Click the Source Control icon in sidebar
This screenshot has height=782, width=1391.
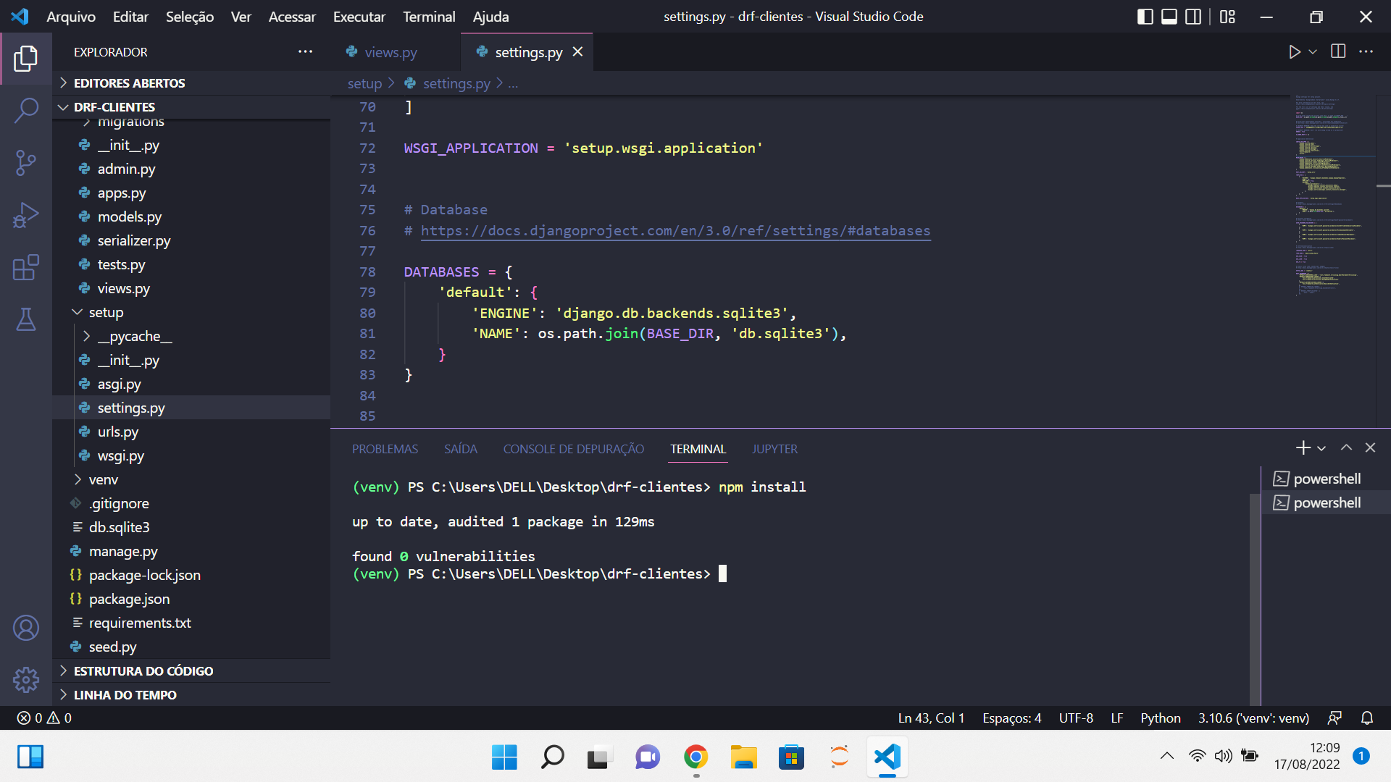click(x=26, y=162)
